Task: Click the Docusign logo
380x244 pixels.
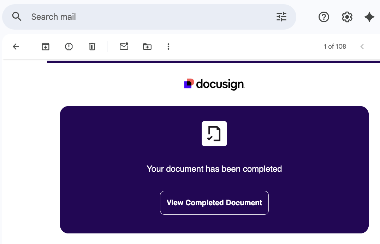Action: point(214,84)
